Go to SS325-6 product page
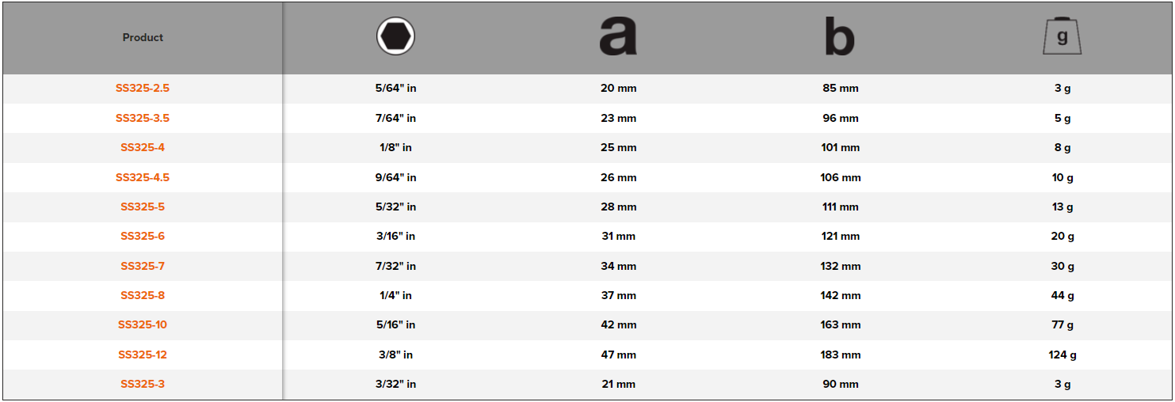 (x=143, y=236)
